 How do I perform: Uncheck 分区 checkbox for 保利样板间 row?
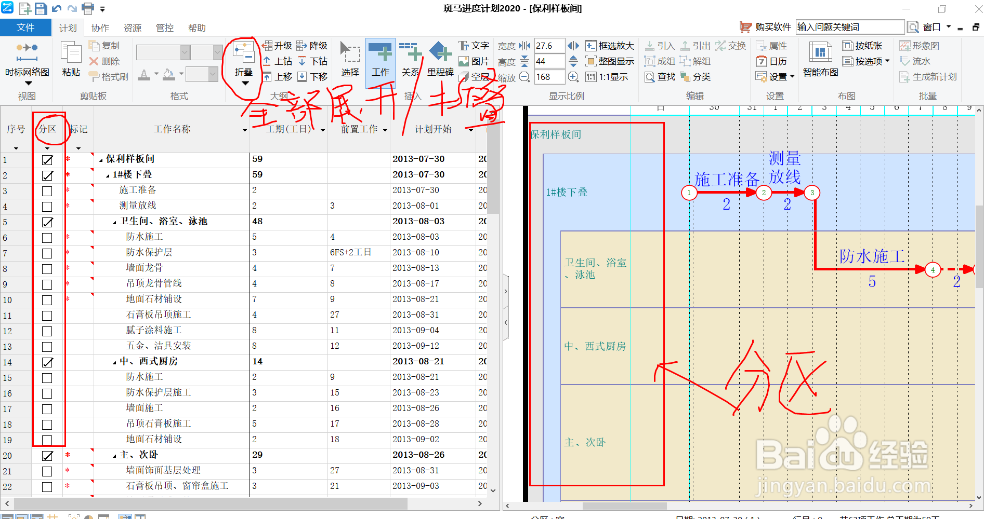(47, 160)
